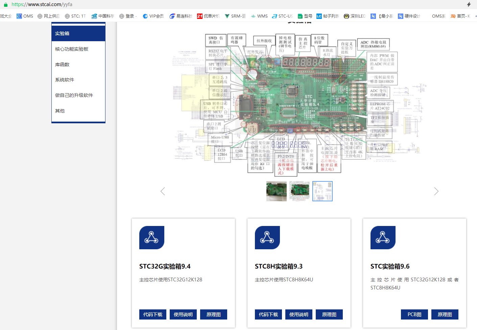The image size is (477, 330).
Task: Open the 首页-K bookmark
Action: point(460,16)
